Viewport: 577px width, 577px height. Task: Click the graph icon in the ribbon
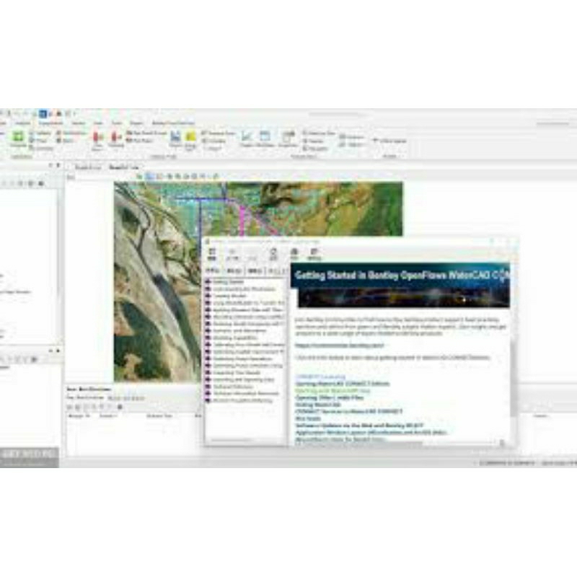(x=247, y=136)
